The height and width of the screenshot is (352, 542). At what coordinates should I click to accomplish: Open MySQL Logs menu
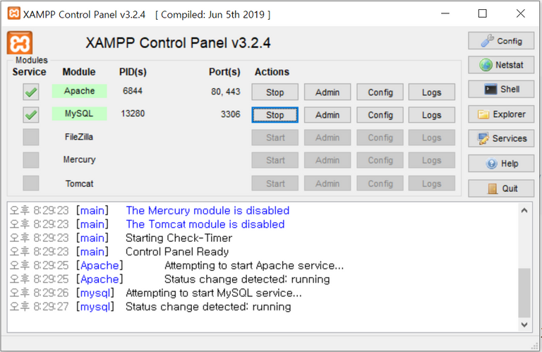tap(432, 115)
